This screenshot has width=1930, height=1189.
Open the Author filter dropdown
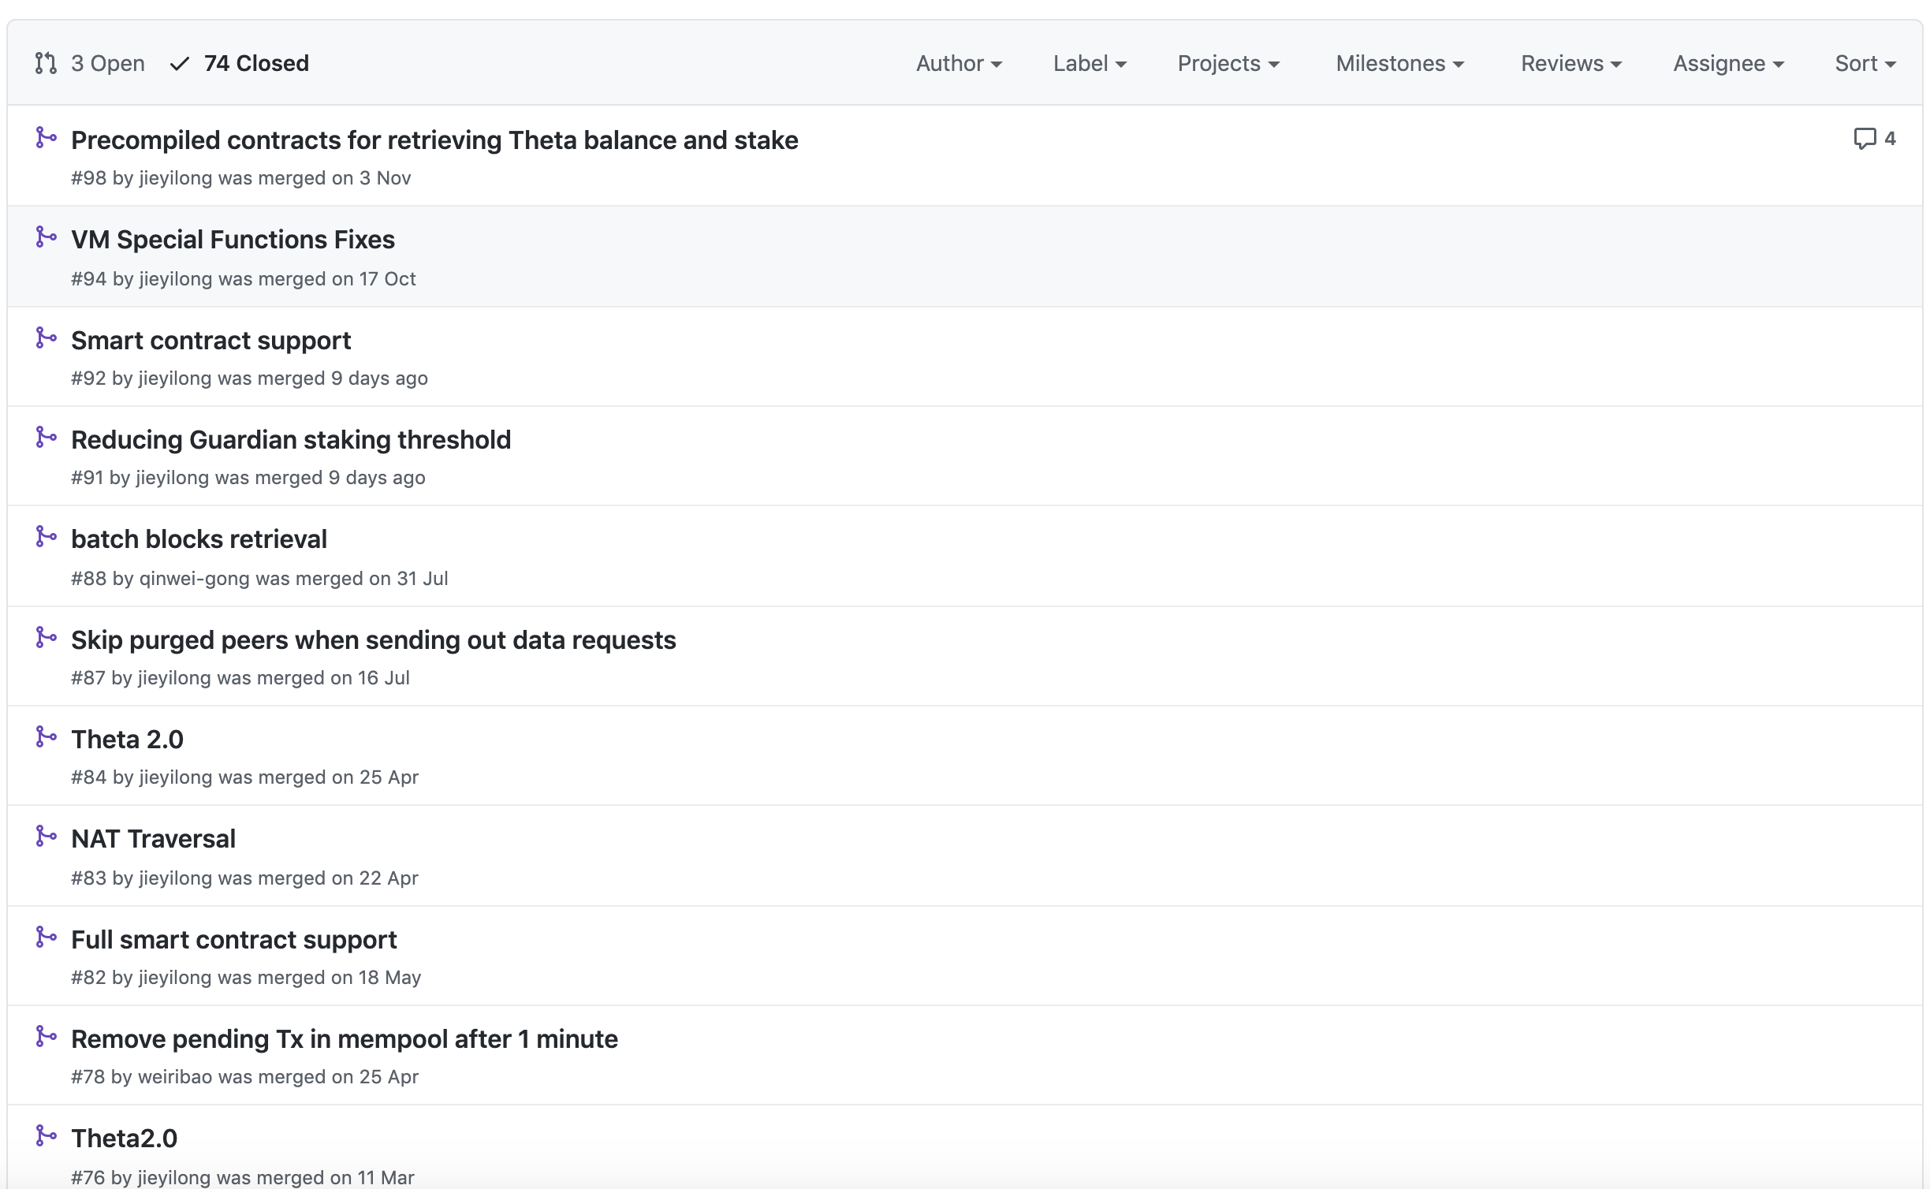[x=958, y=63]
